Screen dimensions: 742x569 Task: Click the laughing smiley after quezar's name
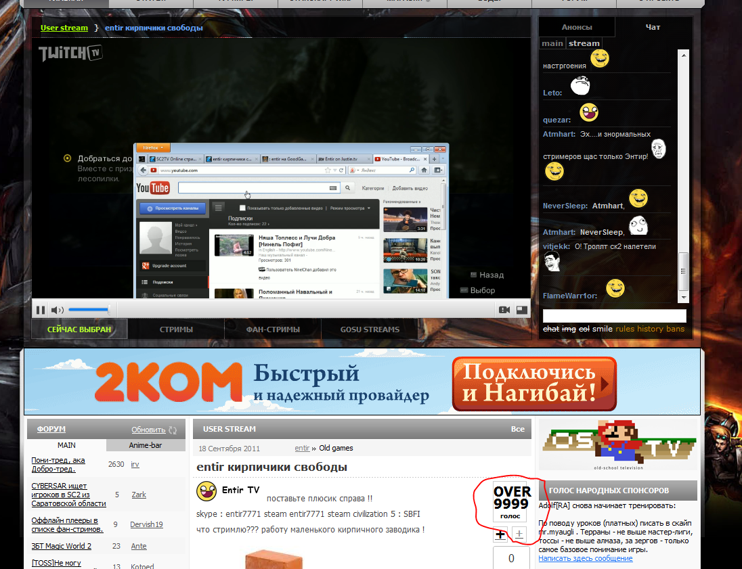[x=589, y=112]
